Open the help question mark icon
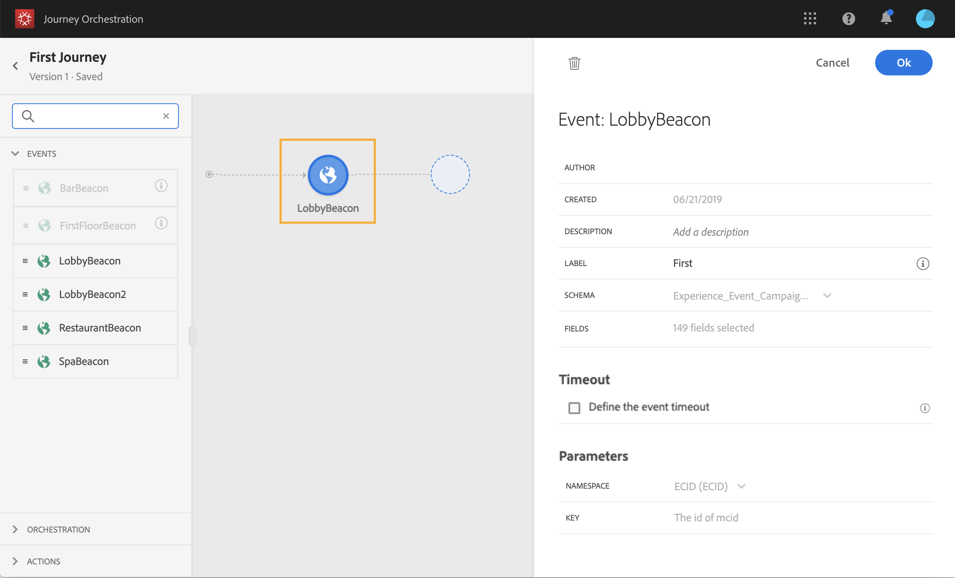This screenshot has width=955, height=578. 848,18
